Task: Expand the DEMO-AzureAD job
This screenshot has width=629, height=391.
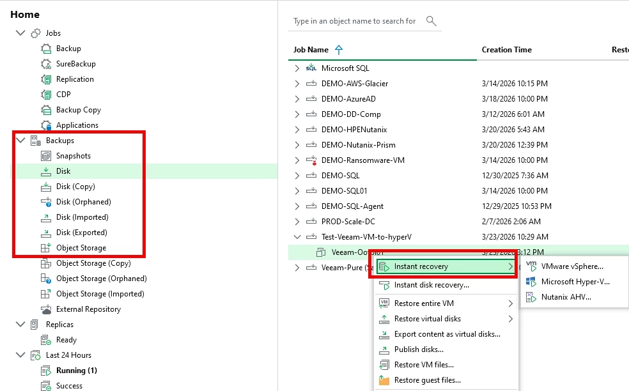Action: [297, 98]
